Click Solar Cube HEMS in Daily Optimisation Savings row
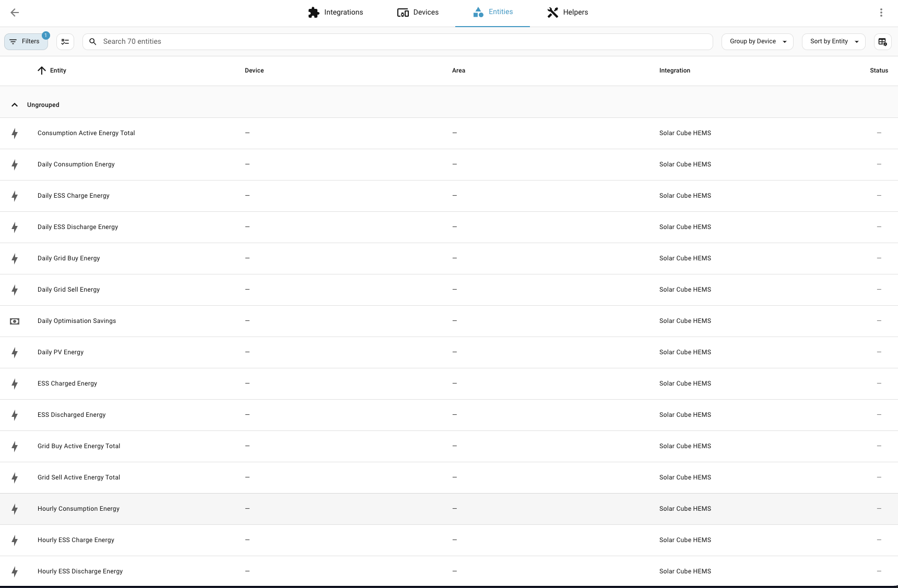Viewport: 898px width, 588px height. pos(685,321)
